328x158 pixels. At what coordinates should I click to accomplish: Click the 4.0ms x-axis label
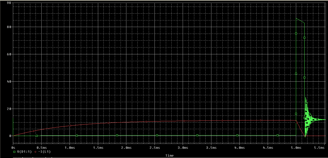coord(240,148)
